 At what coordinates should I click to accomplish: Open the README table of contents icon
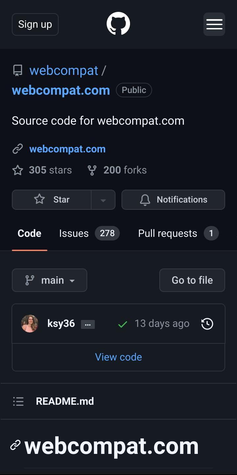pyautogui.click(x=18, y=401)
